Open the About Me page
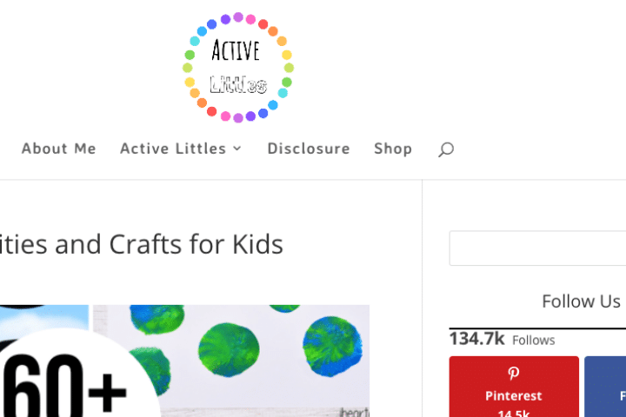The width and height of the screenshot is (626, 417). (59, 149)
